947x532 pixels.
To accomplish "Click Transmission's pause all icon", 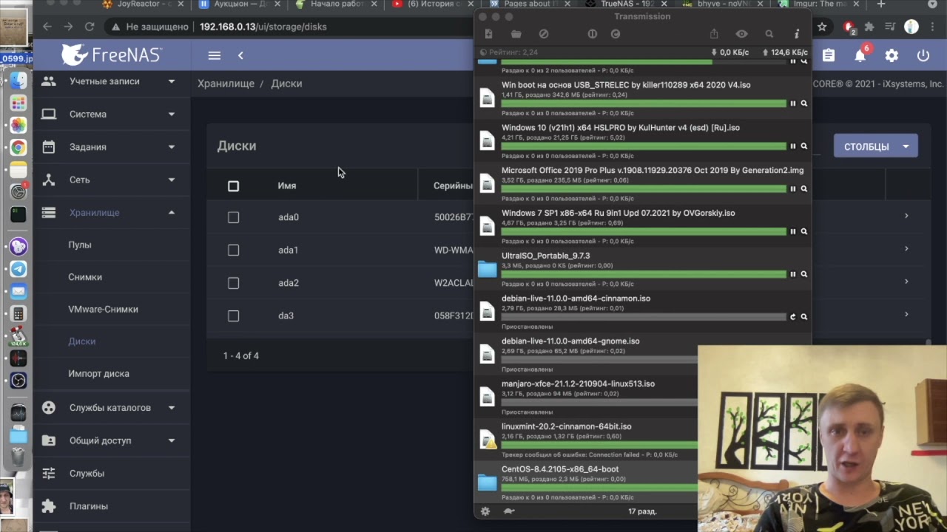I will click(592, 34).
